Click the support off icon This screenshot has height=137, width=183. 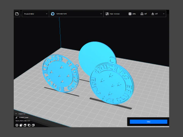pyautogui.click(x=142, y=14)
